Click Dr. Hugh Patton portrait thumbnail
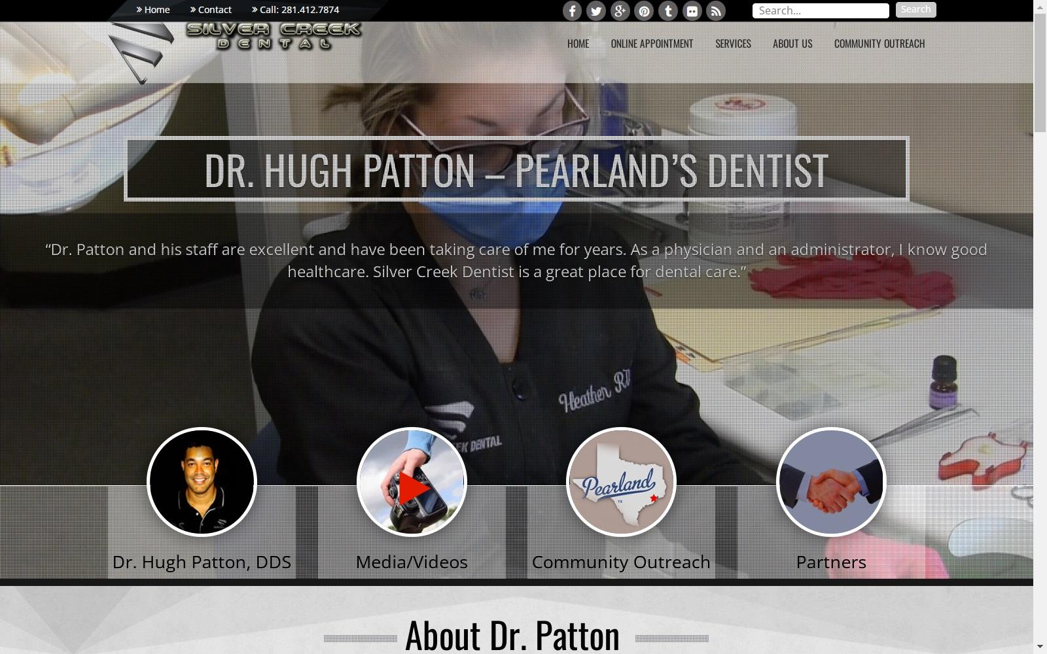Screen dimensions: 1047x654 click(202, 482)
